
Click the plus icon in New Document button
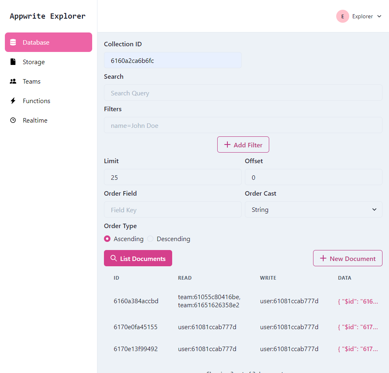[x=323, y=258]
